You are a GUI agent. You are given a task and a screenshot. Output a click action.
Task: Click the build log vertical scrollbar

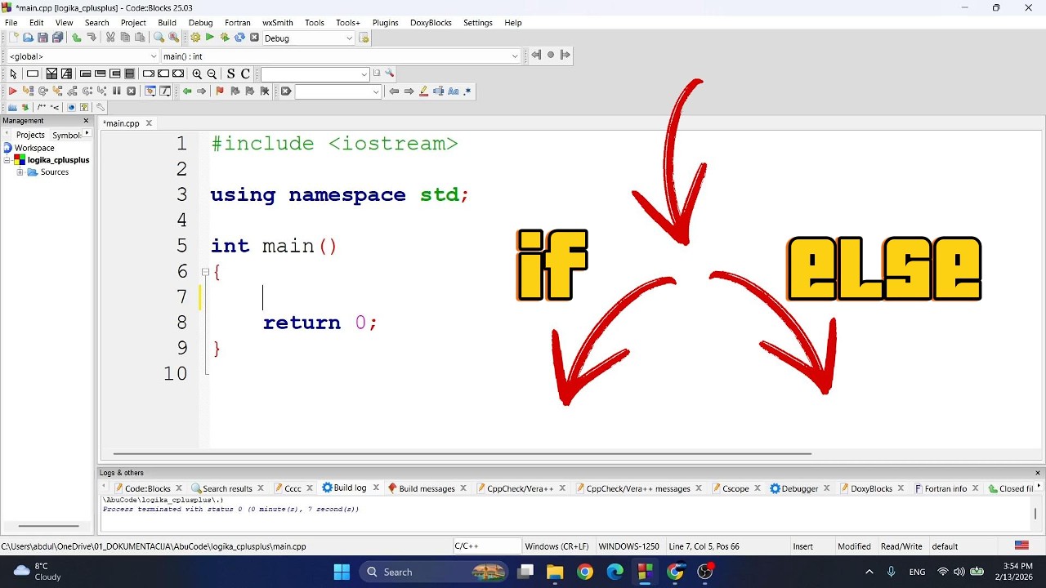pos(1035,514)
